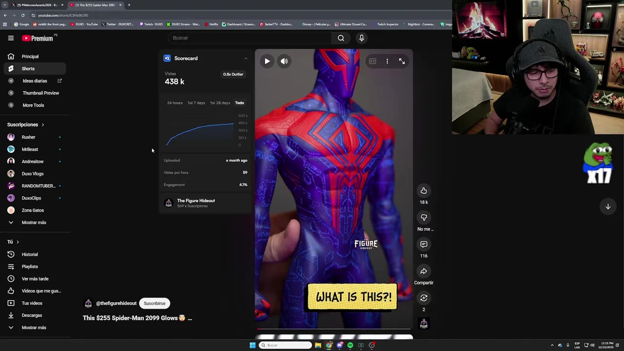Click the remix icon showing 2
Screen dimensions: 624x351
(x=424, y=298)
